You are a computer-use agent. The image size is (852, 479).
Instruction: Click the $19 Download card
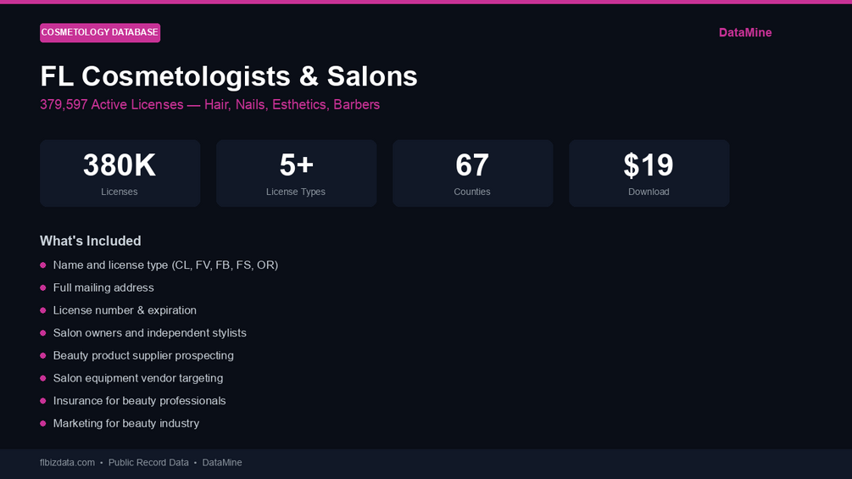[x=649, y=173]
